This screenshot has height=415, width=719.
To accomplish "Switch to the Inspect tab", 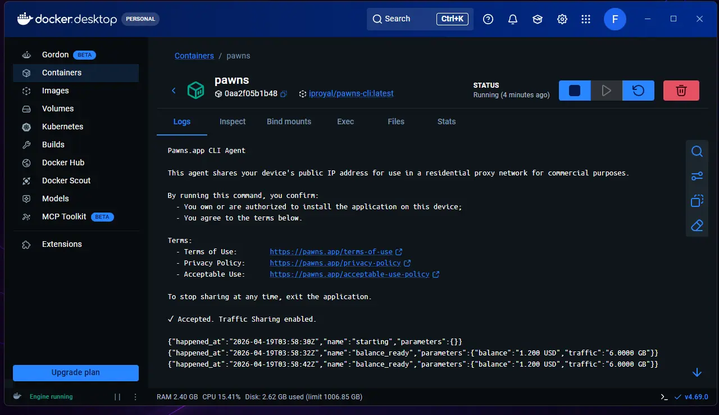I will 233,121.
